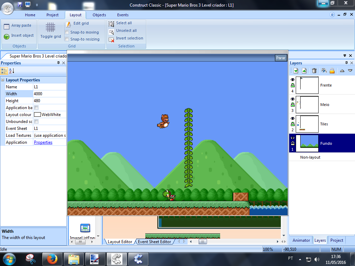Viewport: 355px width, 266px height.
Task: Click the Edit grid pencil icon
Action: (68, 24)
